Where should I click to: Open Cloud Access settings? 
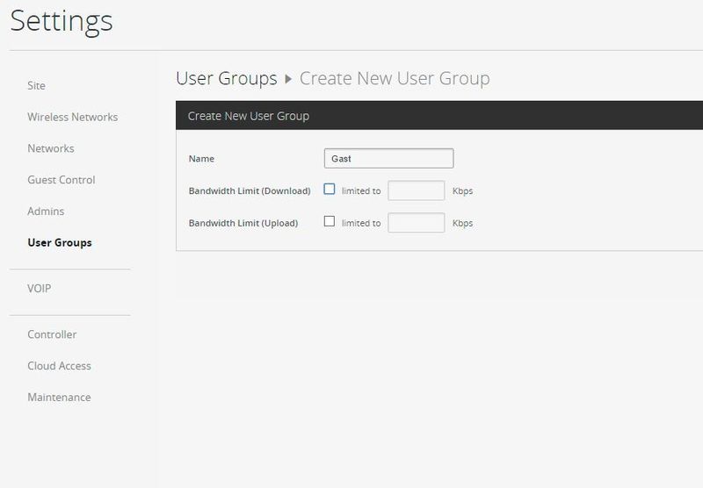59,366
